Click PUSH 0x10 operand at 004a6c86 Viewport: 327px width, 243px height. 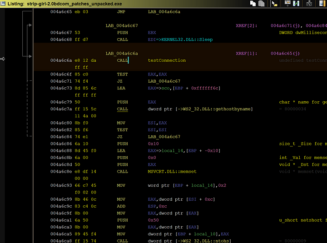154,144
